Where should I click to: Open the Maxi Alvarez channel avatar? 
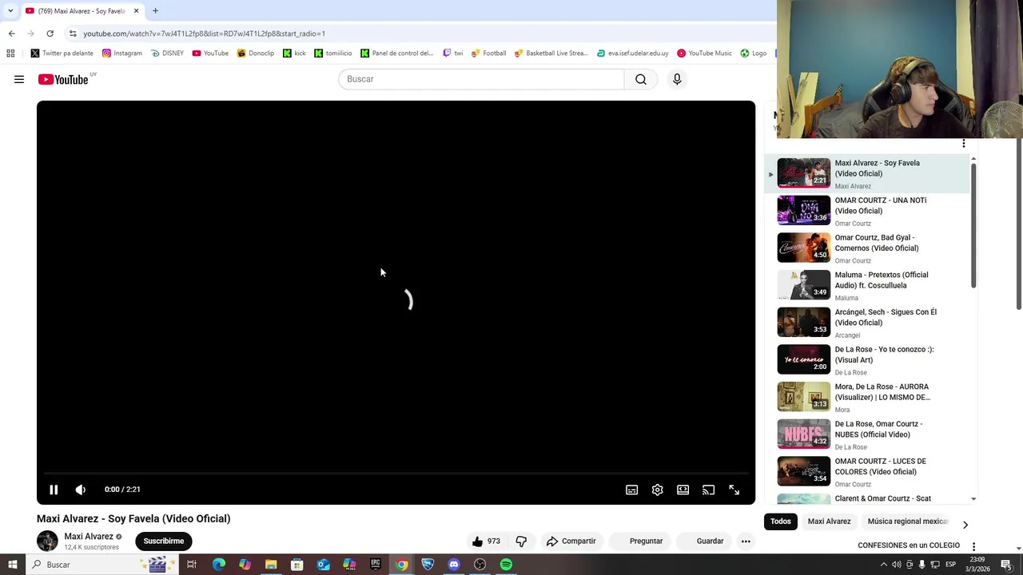click(47, 541)
